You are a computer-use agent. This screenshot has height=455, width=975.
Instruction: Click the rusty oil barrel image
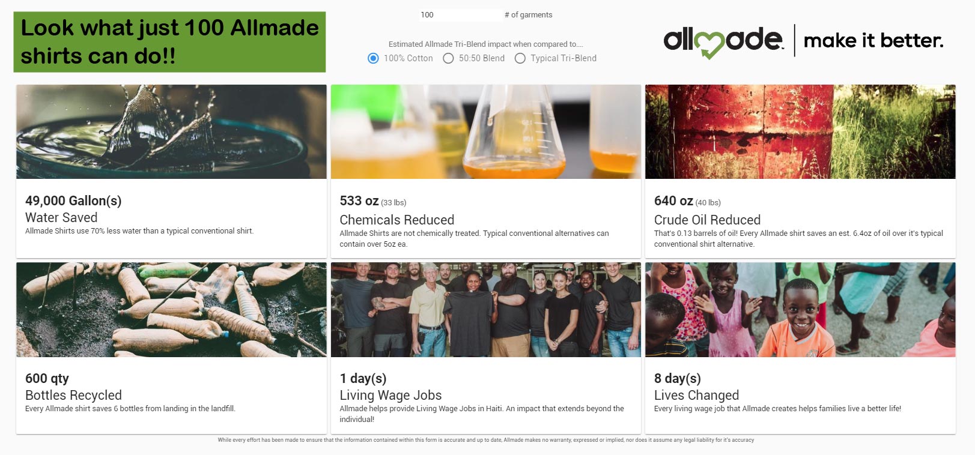click(800, 131)
